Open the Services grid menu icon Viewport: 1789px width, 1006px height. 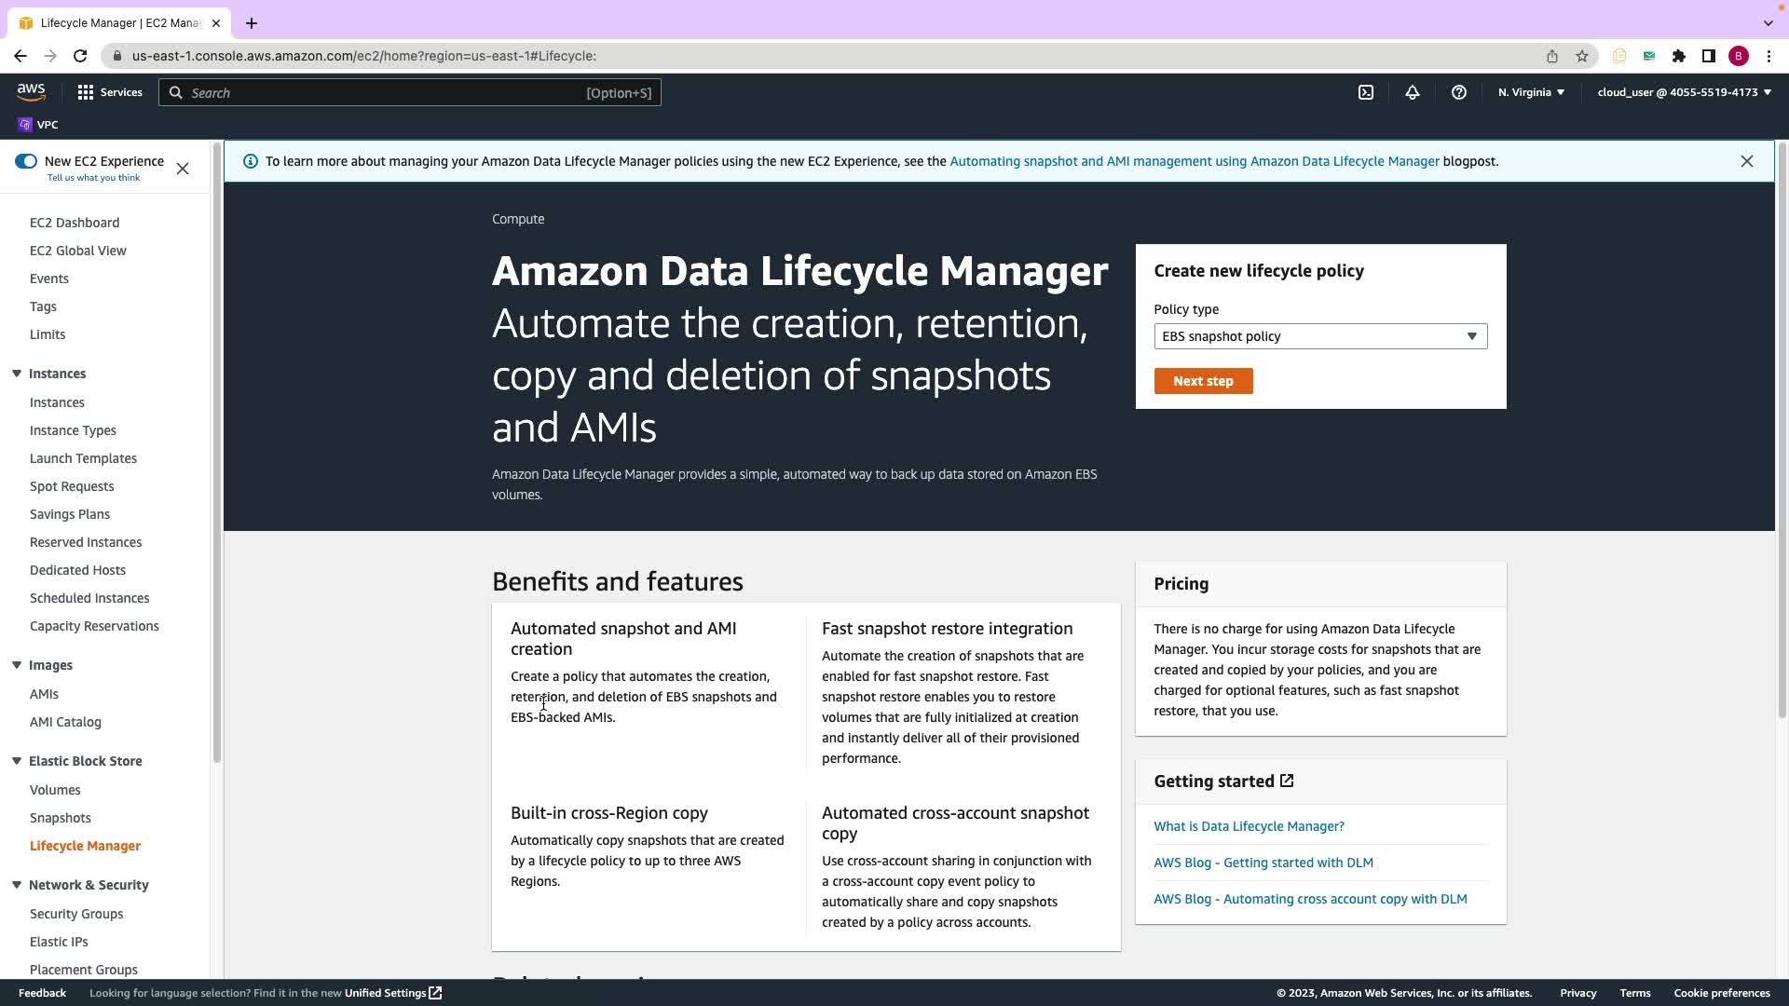click(86, 92)
